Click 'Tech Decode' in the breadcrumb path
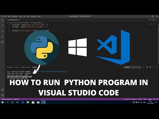The image size is (159, 119). pos(18,23)
